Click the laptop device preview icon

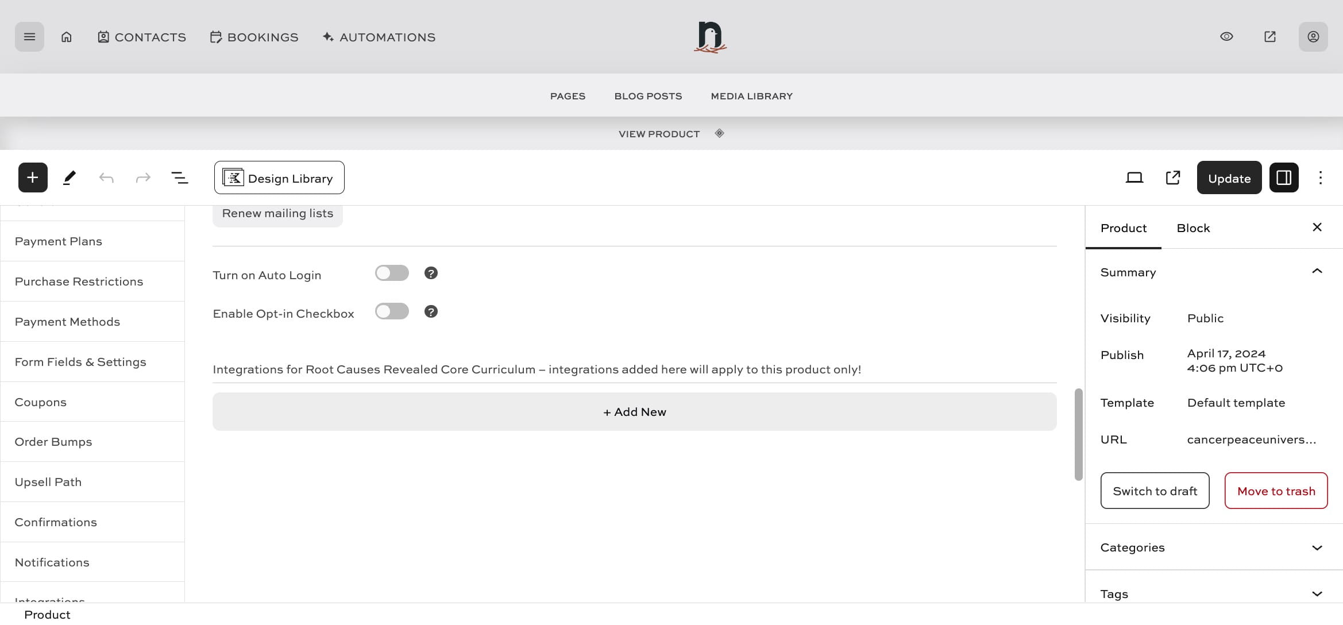[x=1134, y=178]
